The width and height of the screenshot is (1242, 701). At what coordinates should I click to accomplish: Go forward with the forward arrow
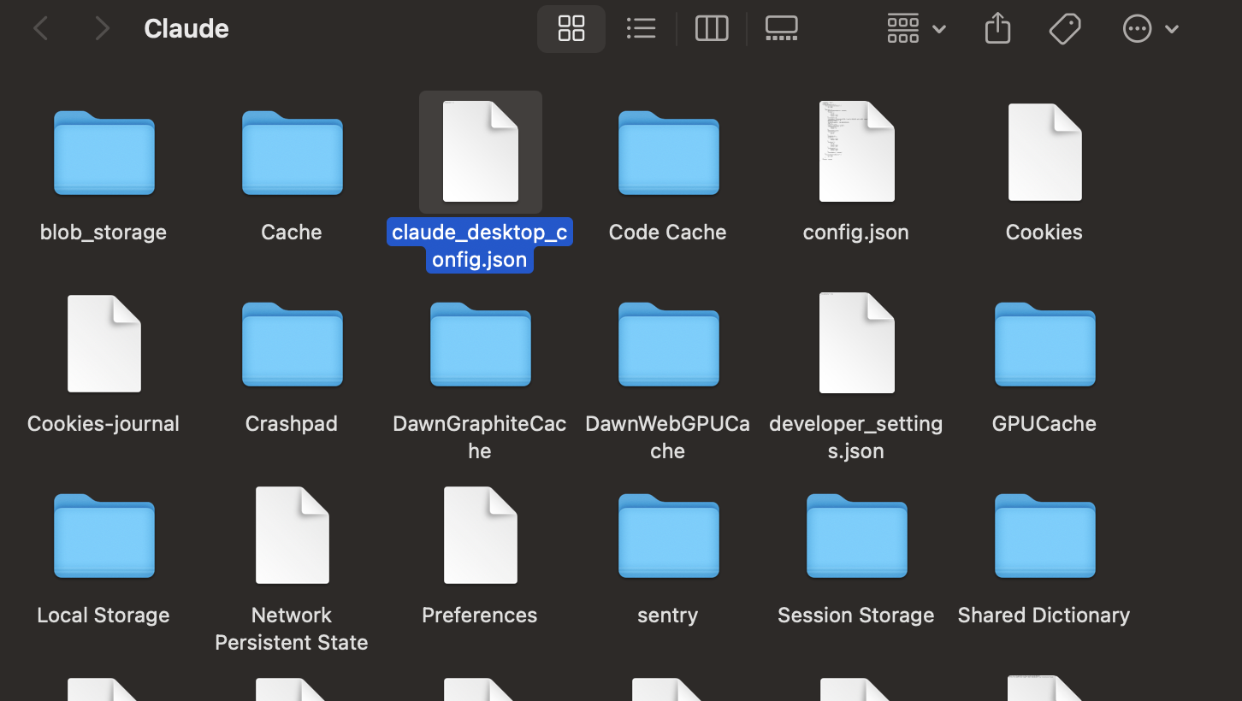(102, 29)
